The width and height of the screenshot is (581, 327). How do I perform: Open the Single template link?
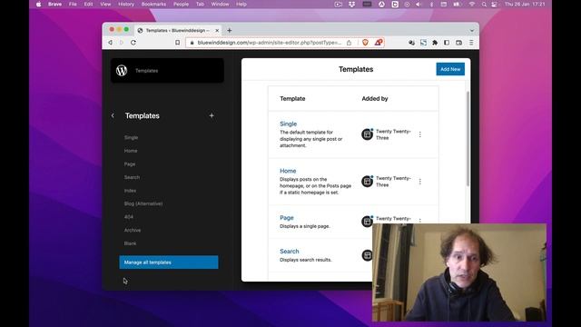click(289, 124)
